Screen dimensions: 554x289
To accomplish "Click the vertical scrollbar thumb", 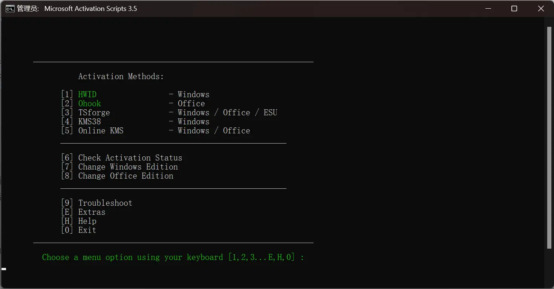I will pyautogui.click(x=549, y=138).
